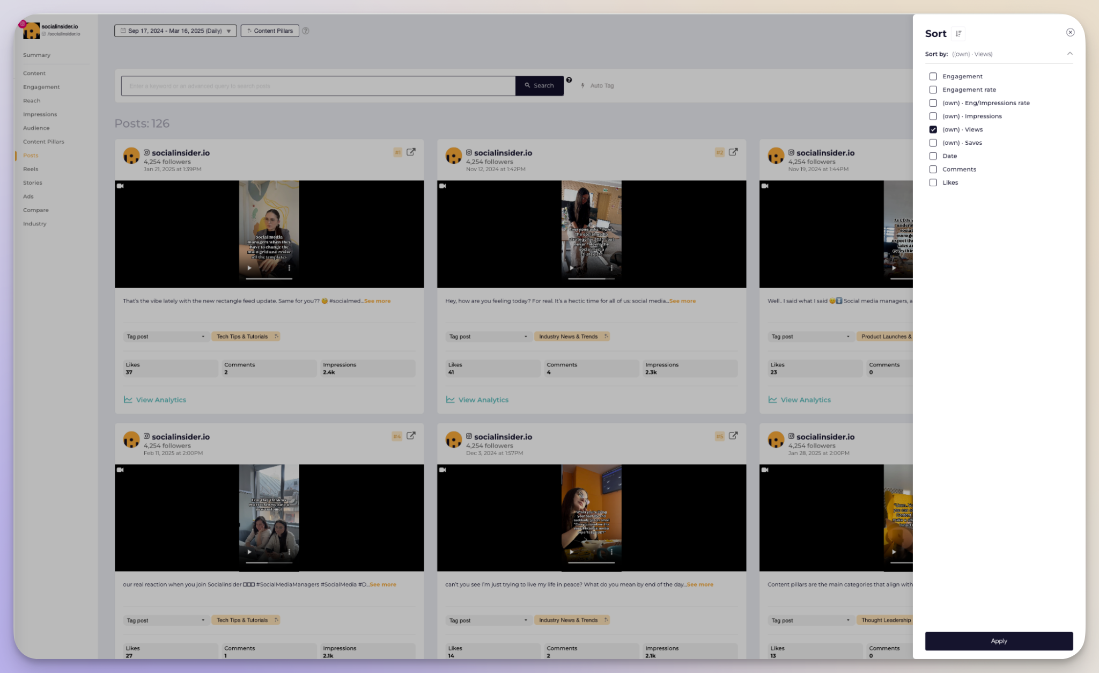1099x673 pixels.
Task: Open external link of Dec 3 post
Action: pos(733,436)
